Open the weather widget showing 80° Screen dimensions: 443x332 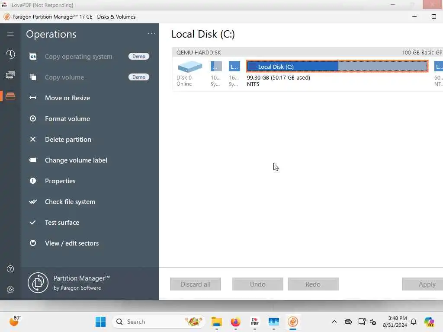coord(15,321)
